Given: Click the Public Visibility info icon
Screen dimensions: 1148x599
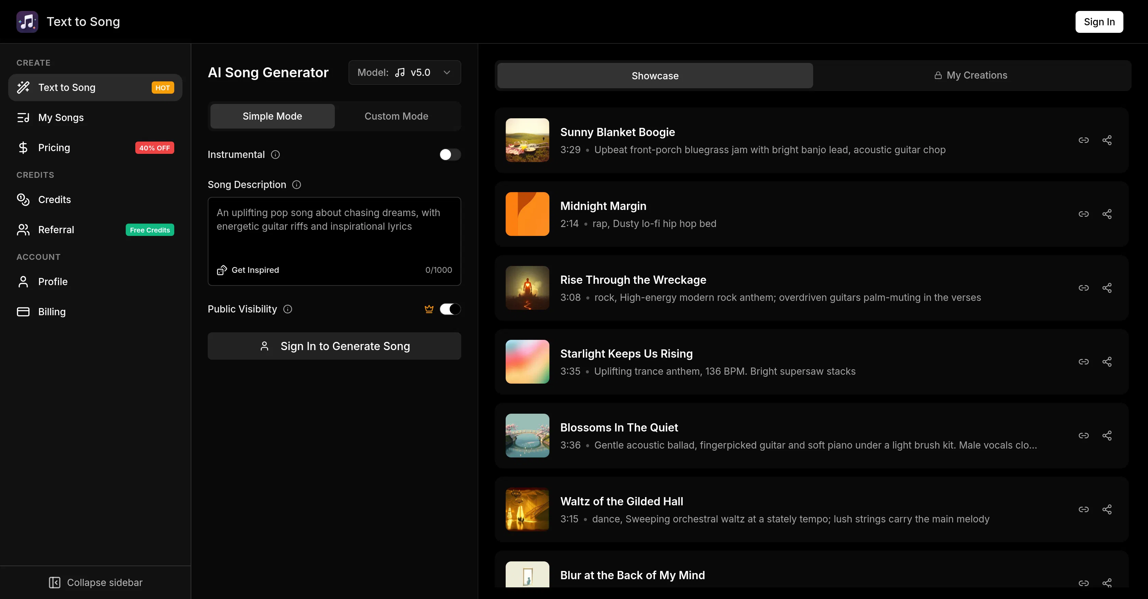Looking at the screenshot, I should tap(288, 309).
